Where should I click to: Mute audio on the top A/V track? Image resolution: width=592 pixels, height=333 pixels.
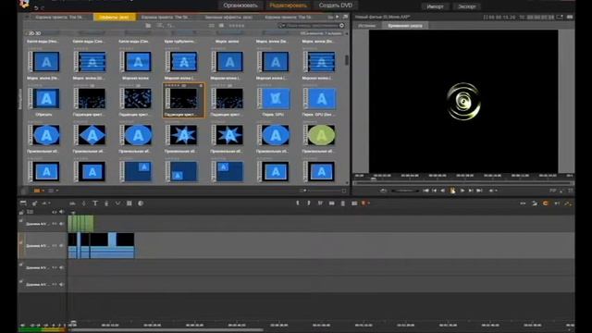pyautogui.click(x=62, y=224)
